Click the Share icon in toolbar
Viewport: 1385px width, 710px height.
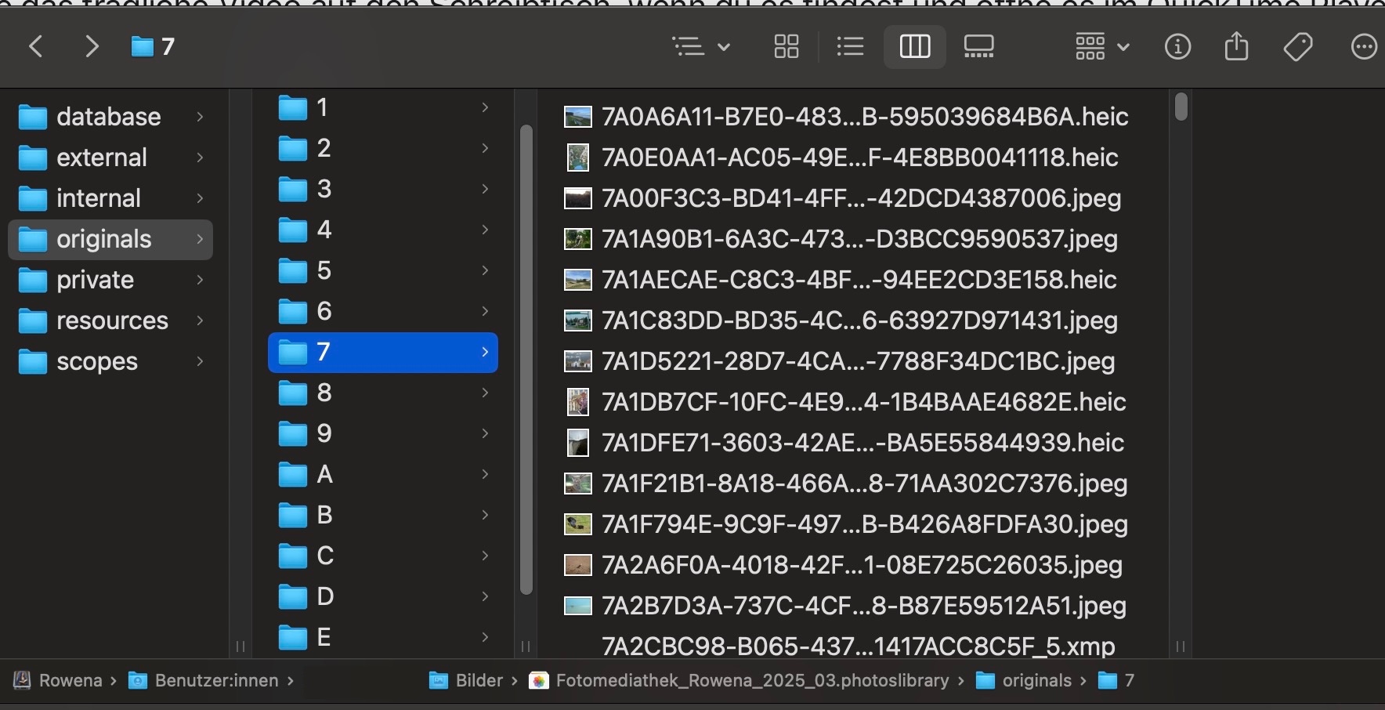point(1236,47)
